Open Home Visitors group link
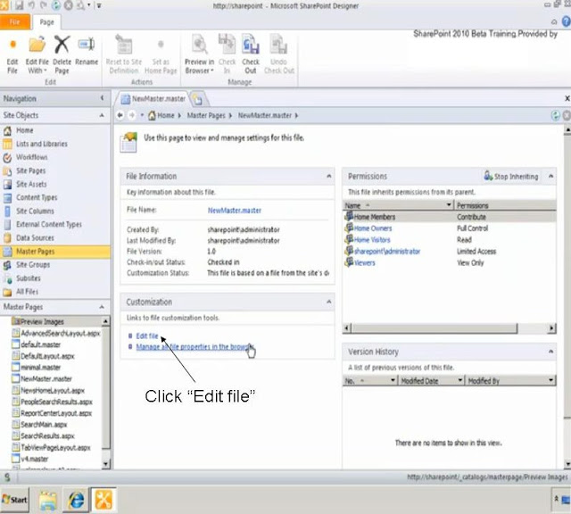Screen dimensions: 571x514 click(x=372, y=240)
